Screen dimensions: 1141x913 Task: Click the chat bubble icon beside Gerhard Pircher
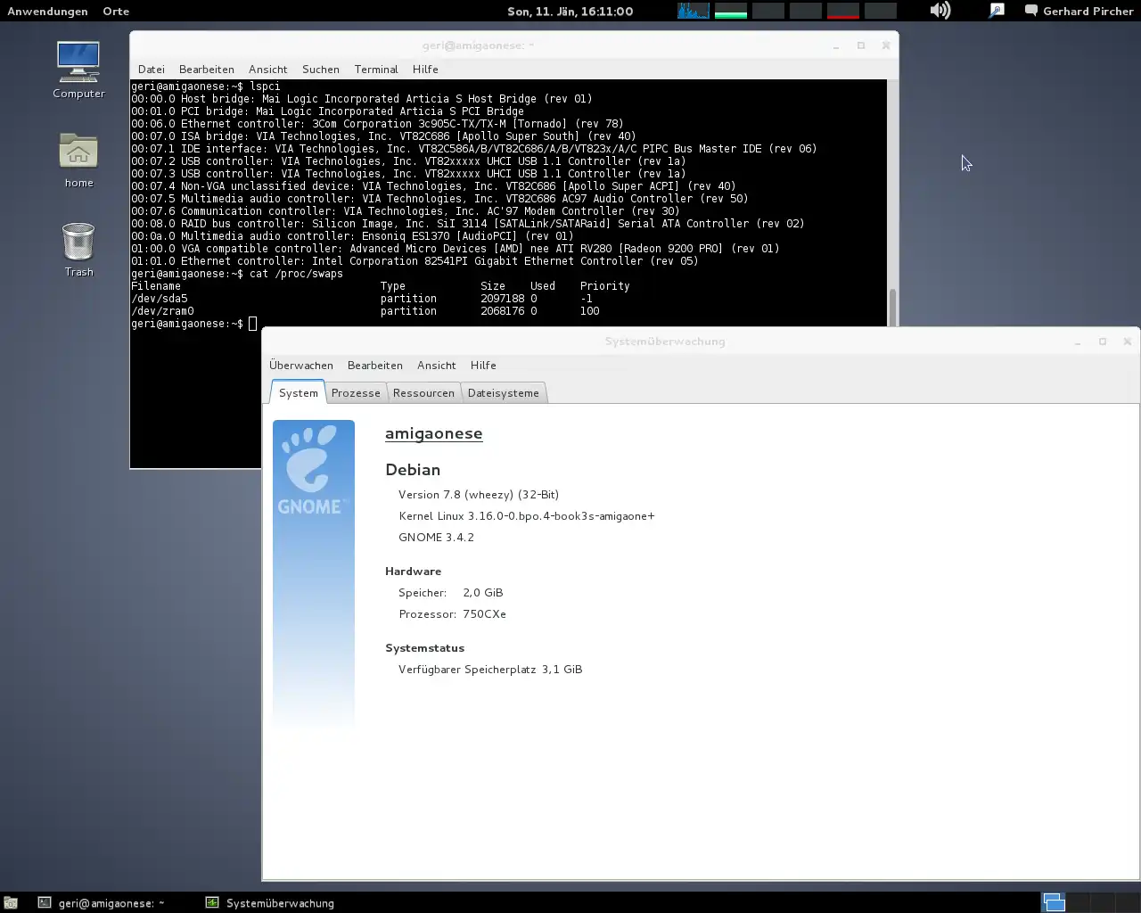[1031, 11]
